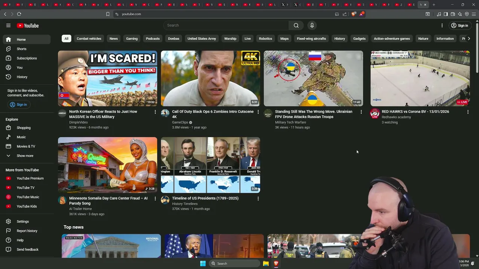Open the YouTube settings three-dot menu
This screenshot has width=479, height=269.
(x=442, y=25)
